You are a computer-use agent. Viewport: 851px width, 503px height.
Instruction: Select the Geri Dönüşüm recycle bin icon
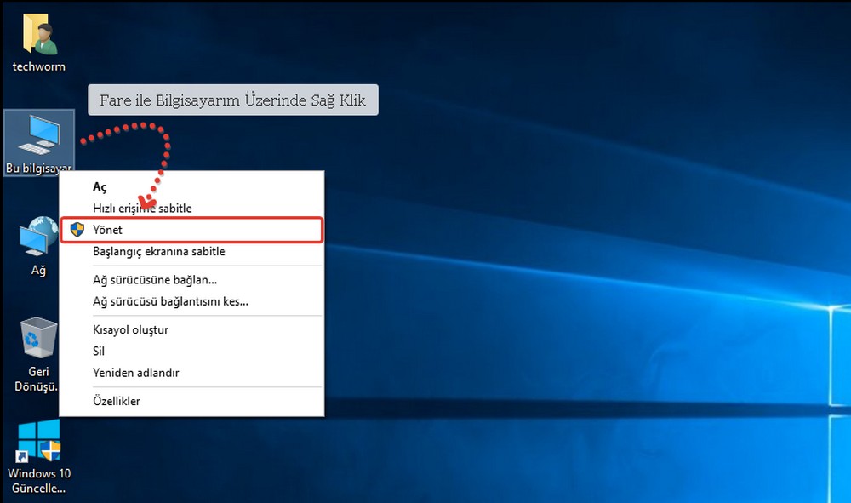[38, 338]
